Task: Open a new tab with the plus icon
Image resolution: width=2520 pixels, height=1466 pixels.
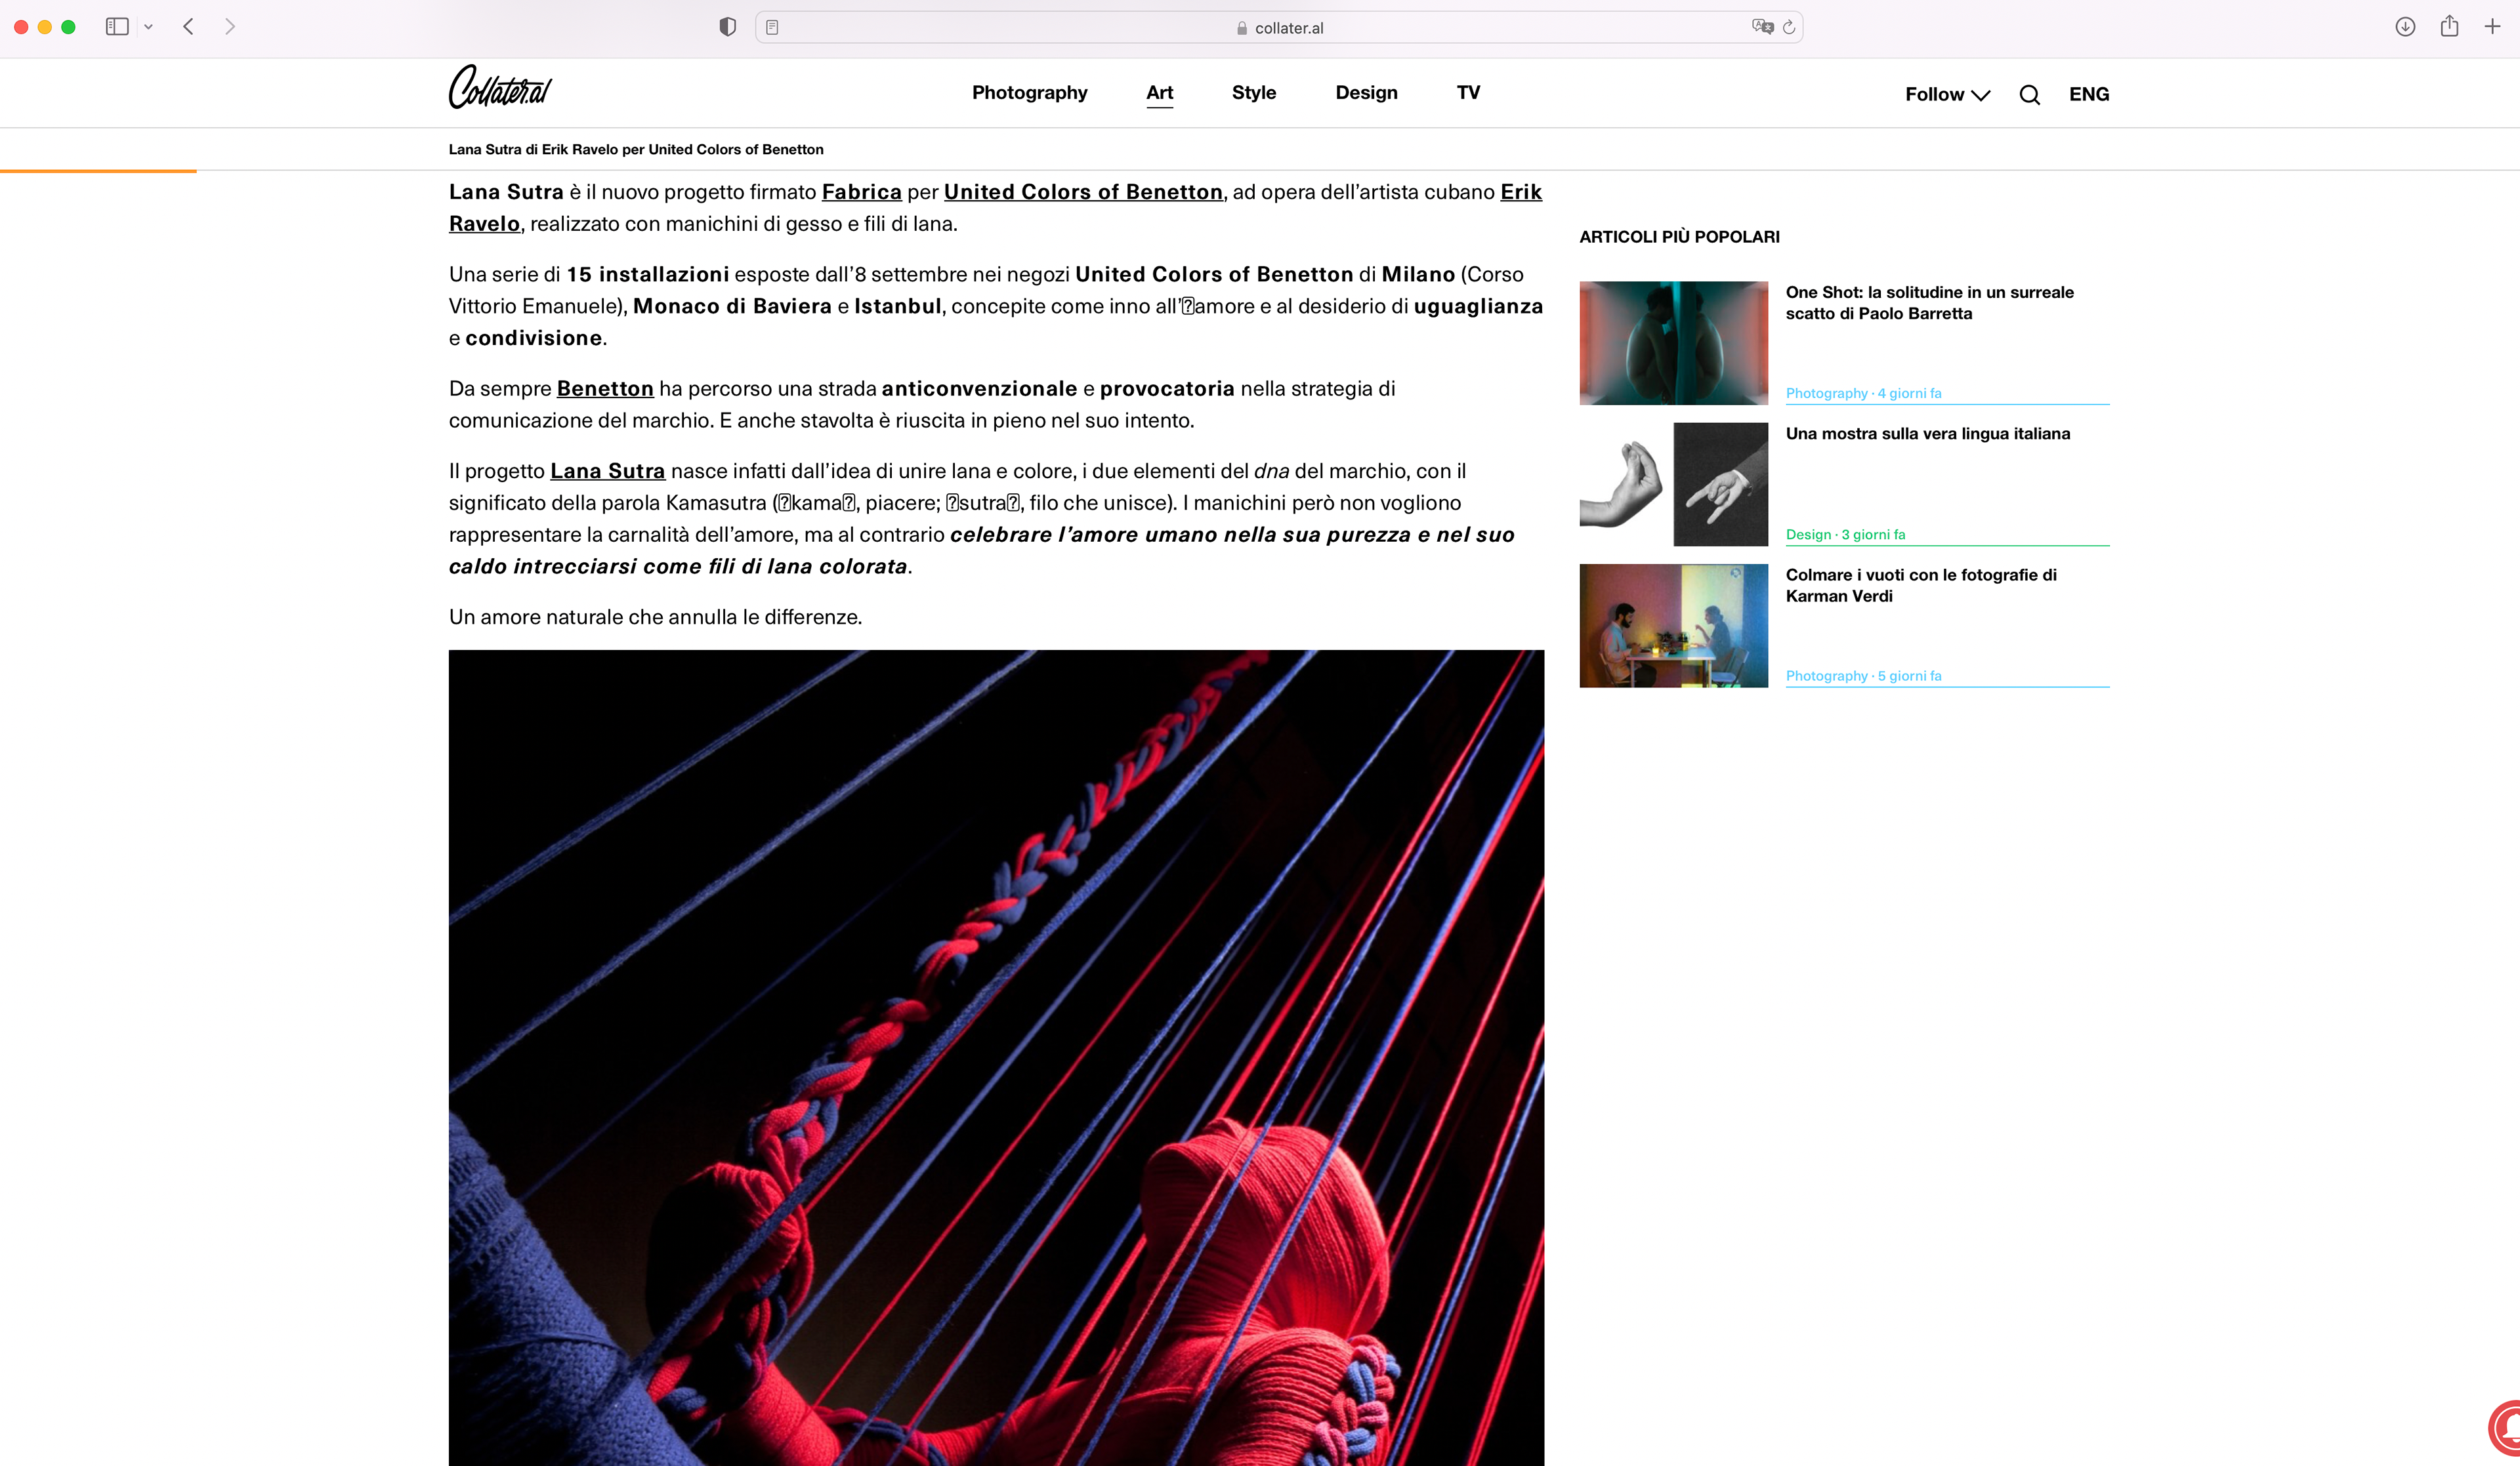Action: (2492, 27)
